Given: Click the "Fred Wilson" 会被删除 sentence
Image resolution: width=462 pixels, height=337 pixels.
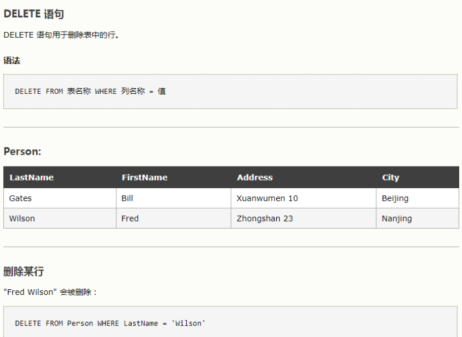Looking at the screenshot, I should pyautogui.click(x=50, y=292).
